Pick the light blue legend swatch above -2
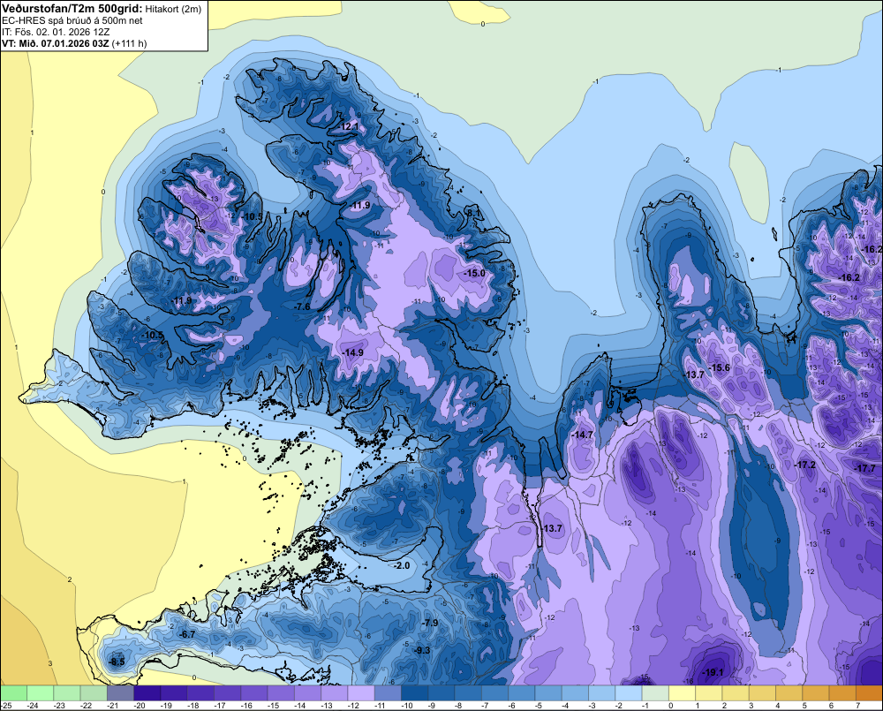883x711 pixels. coord(629,692)
